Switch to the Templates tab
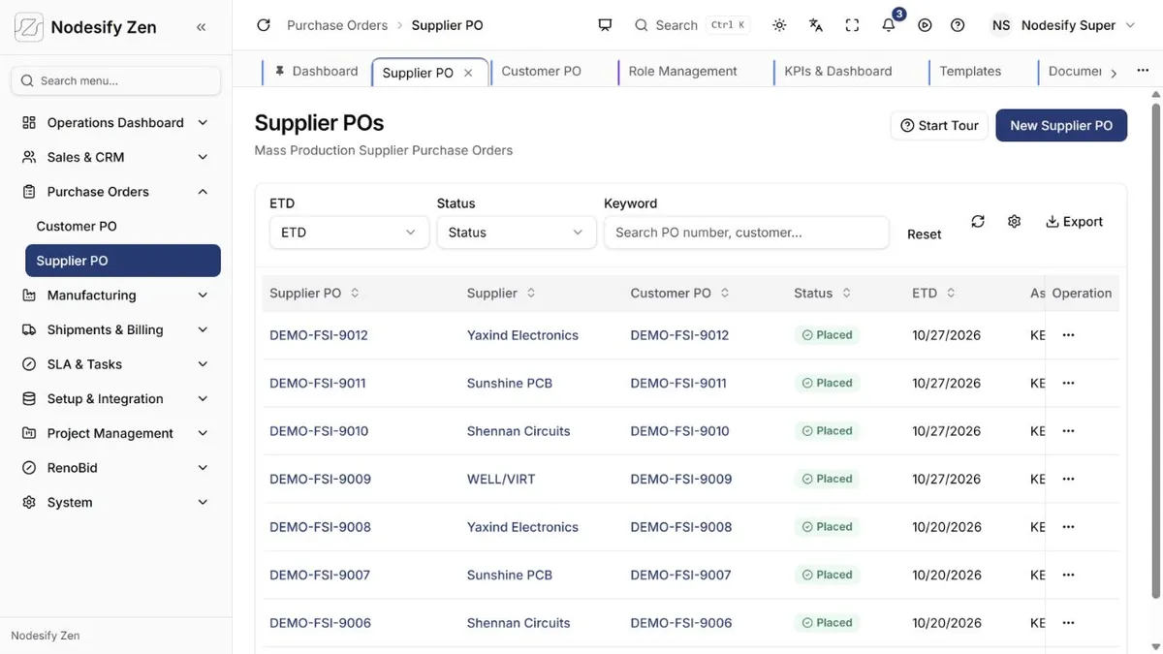Viewport: 1163px width, 654px height. [x=970, y=72]
